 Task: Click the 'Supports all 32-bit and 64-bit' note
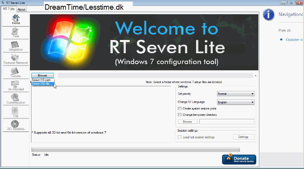click(x=69, y=132)
